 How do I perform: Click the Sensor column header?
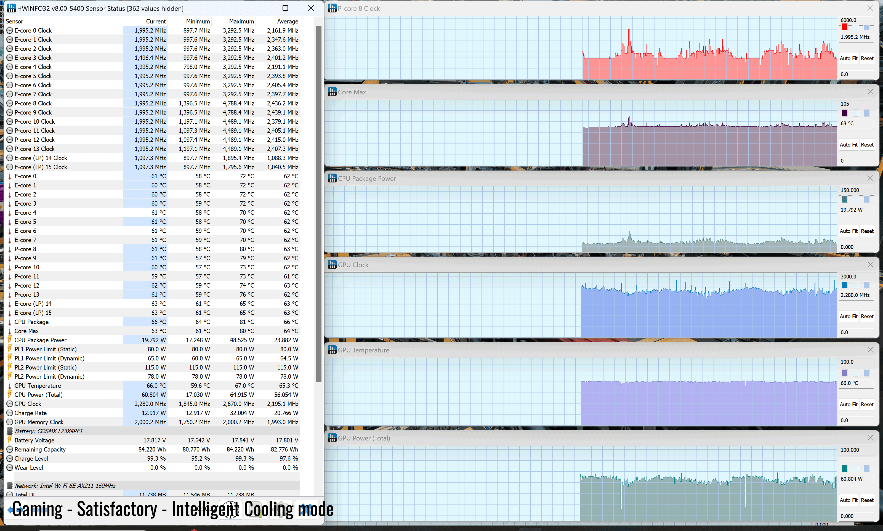(x=64, y=22)
